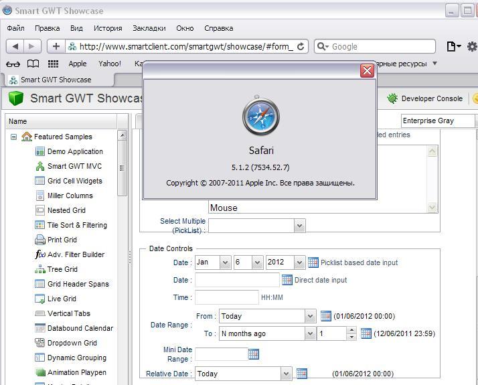This screenshot has width=478, height=385.
Task: Open the Developer Console
Action: 424,98
